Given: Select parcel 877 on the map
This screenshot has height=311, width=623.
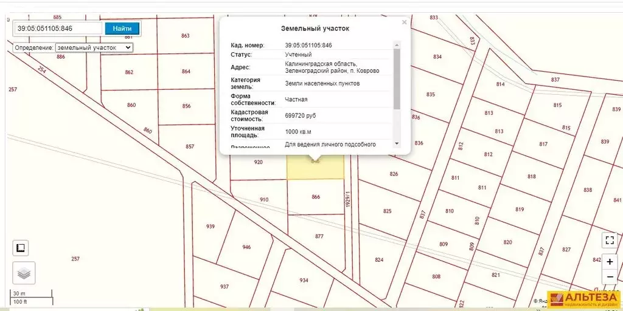Looking at the screenshot, I should coord(319,236).
